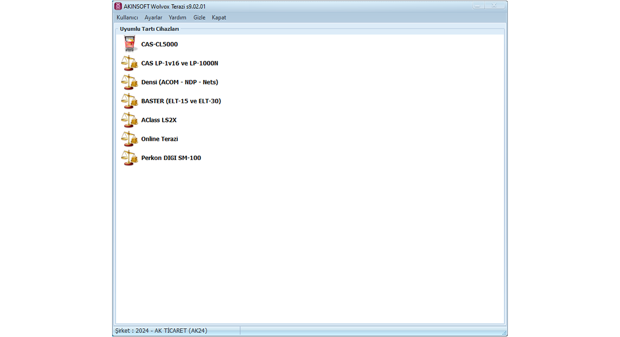
Task: Select the Perkon DIGI SM-100 balance icon
Action: click(129, 158)
